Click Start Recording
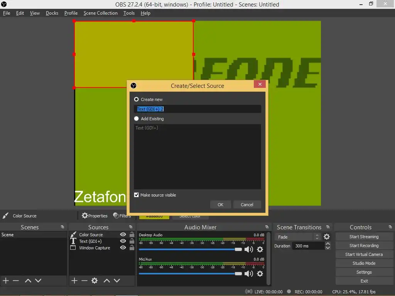Viewport: 395px width, 296px height. point(364,246)
